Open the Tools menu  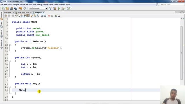click(x=56, y=5)
